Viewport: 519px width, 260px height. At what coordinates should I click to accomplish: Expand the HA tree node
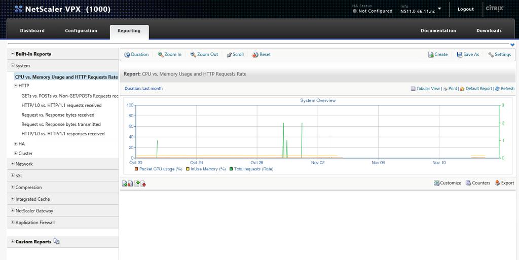pos(16,144)
